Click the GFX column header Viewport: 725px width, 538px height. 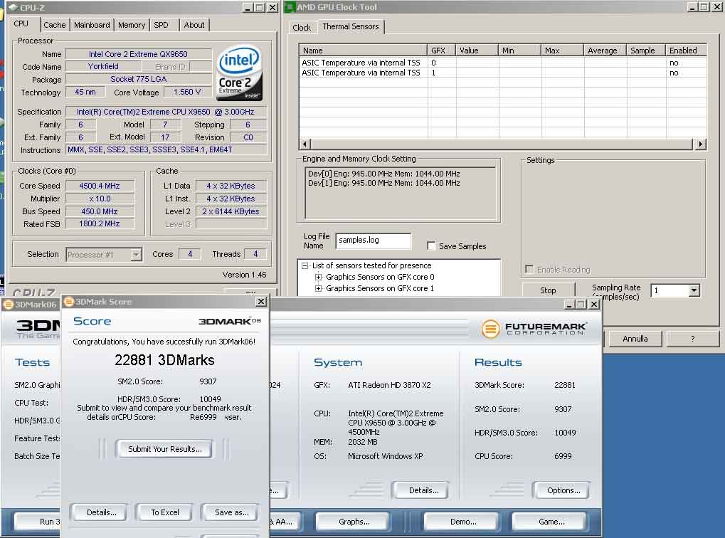(441, 51)
